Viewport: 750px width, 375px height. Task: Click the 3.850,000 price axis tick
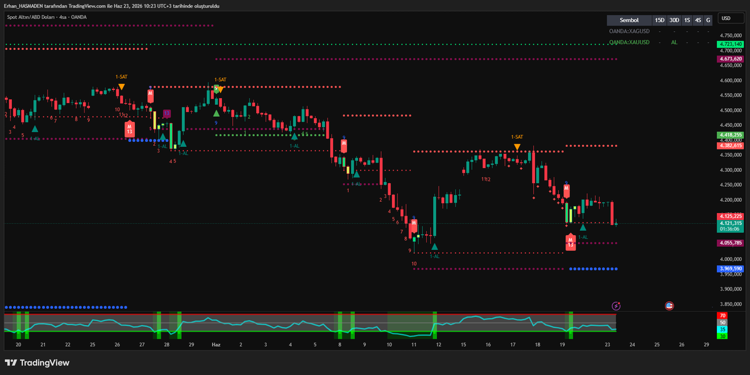(x=731, y=304)
